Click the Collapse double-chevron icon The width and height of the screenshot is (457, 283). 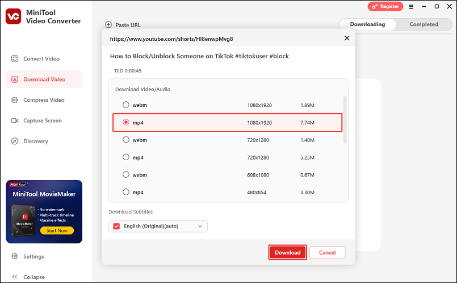pos(15,277)
